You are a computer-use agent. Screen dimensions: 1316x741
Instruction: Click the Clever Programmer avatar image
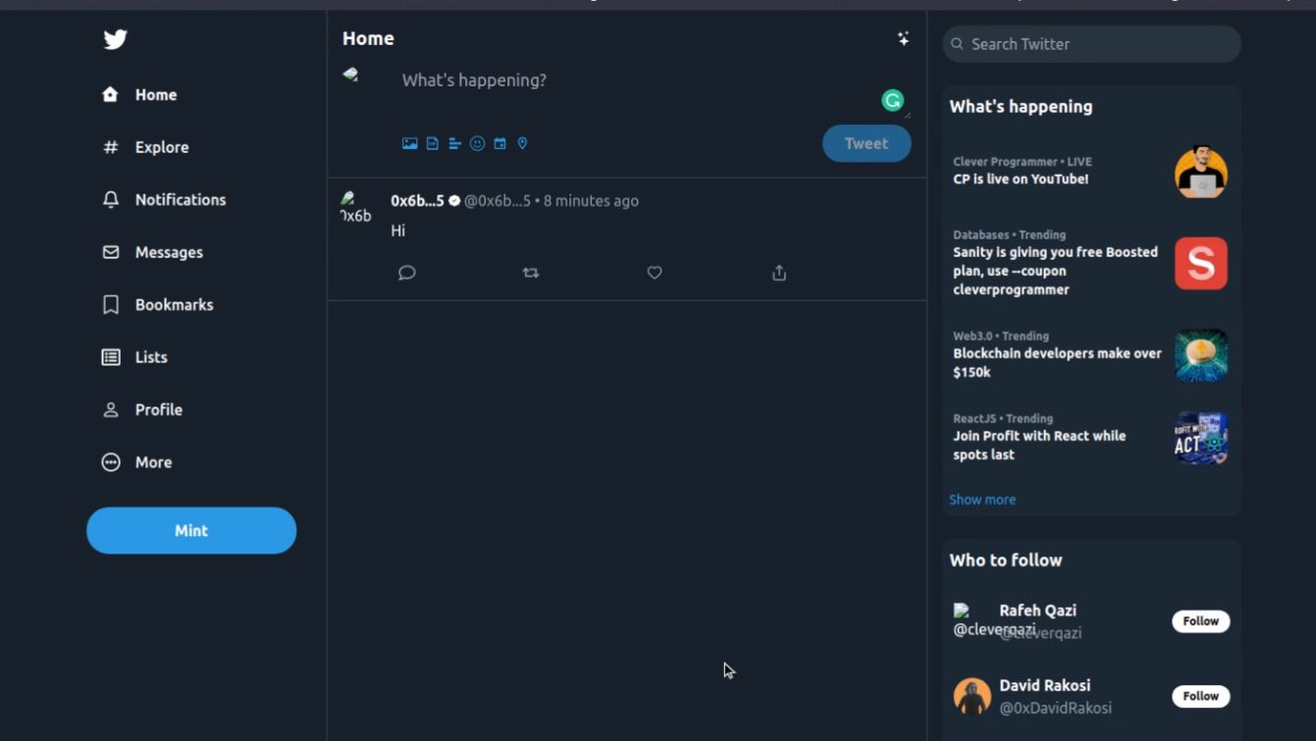pos(1201,173)
